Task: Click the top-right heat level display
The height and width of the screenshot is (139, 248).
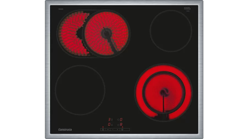Action: click(121, 120)
